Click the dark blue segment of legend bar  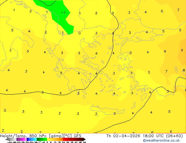[28, 139]
